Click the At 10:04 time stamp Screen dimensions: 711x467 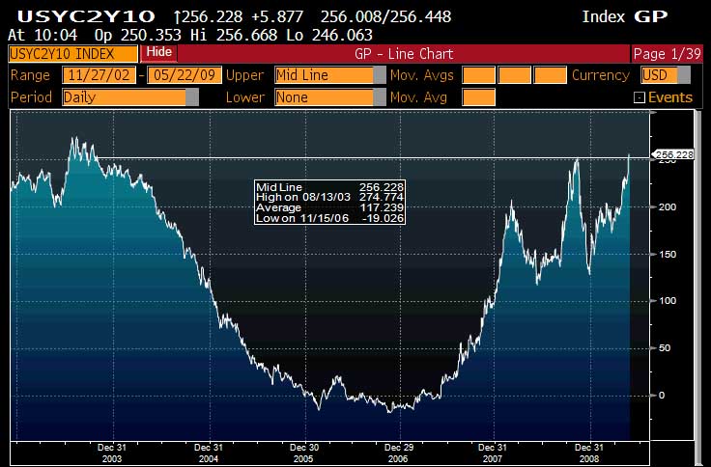[43, 35]
